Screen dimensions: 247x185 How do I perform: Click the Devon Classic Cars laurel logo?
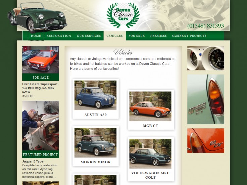[x=123, y=15]
